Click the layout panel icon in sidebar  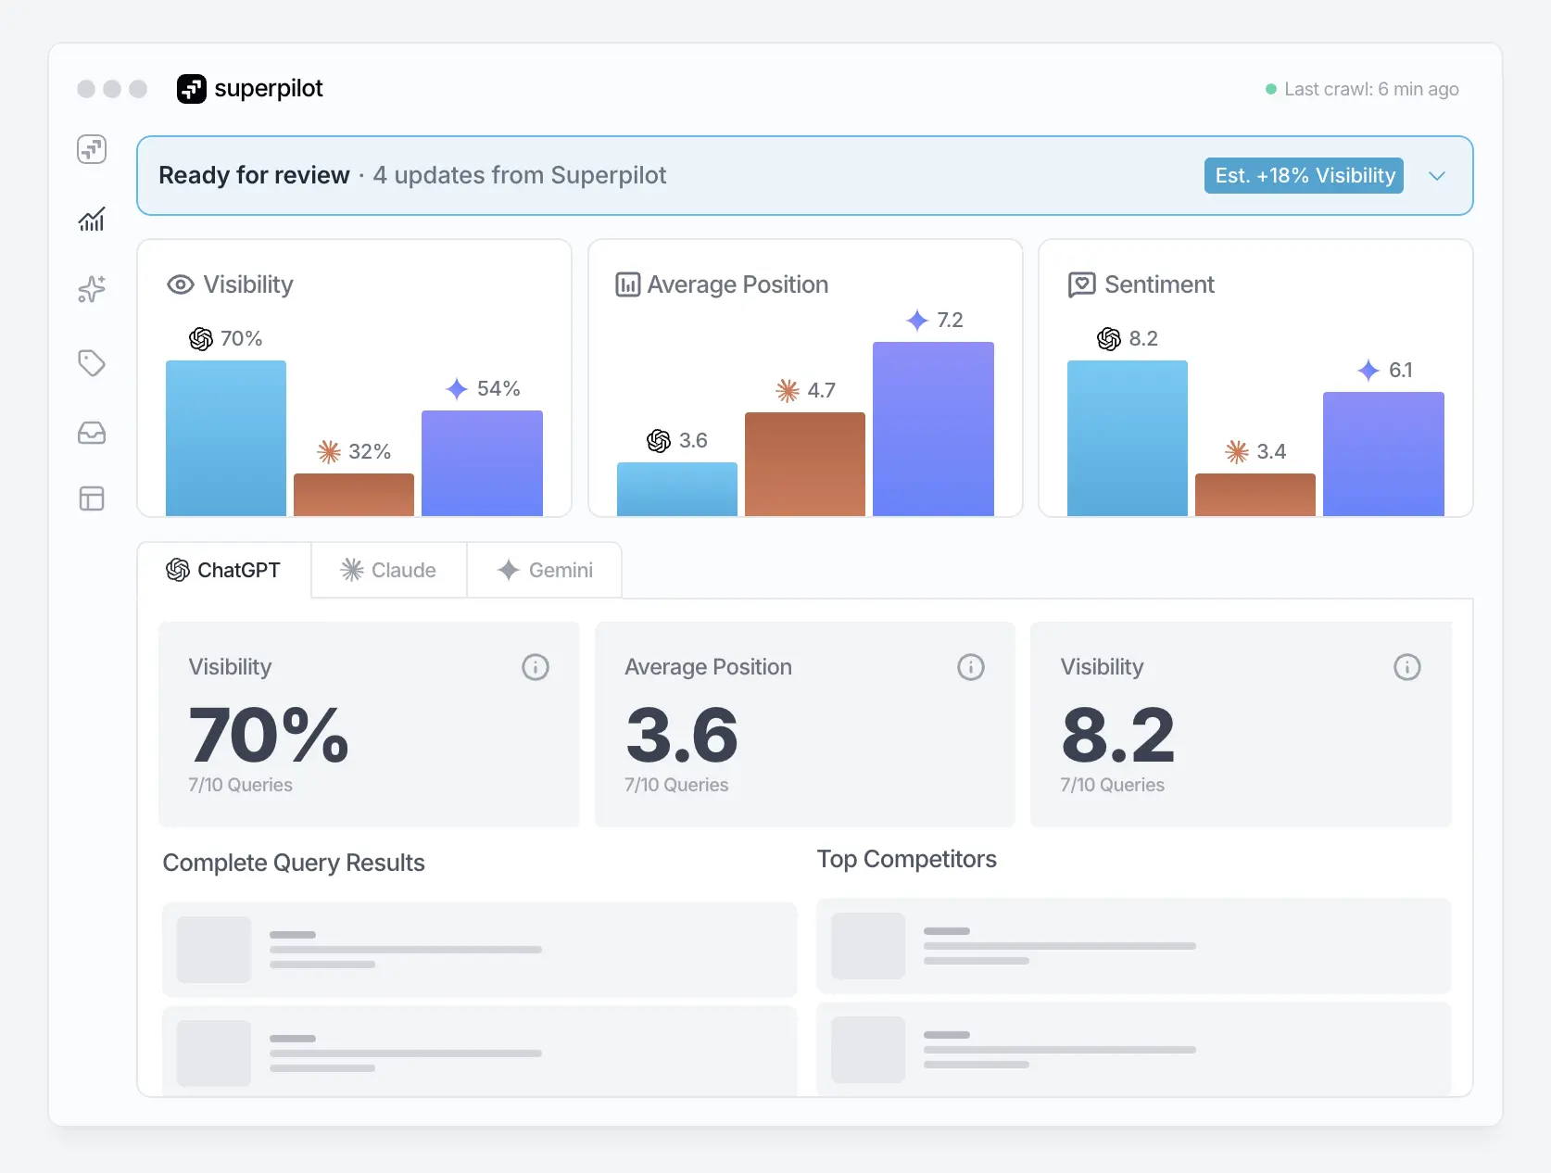click(x=92, y=498)
